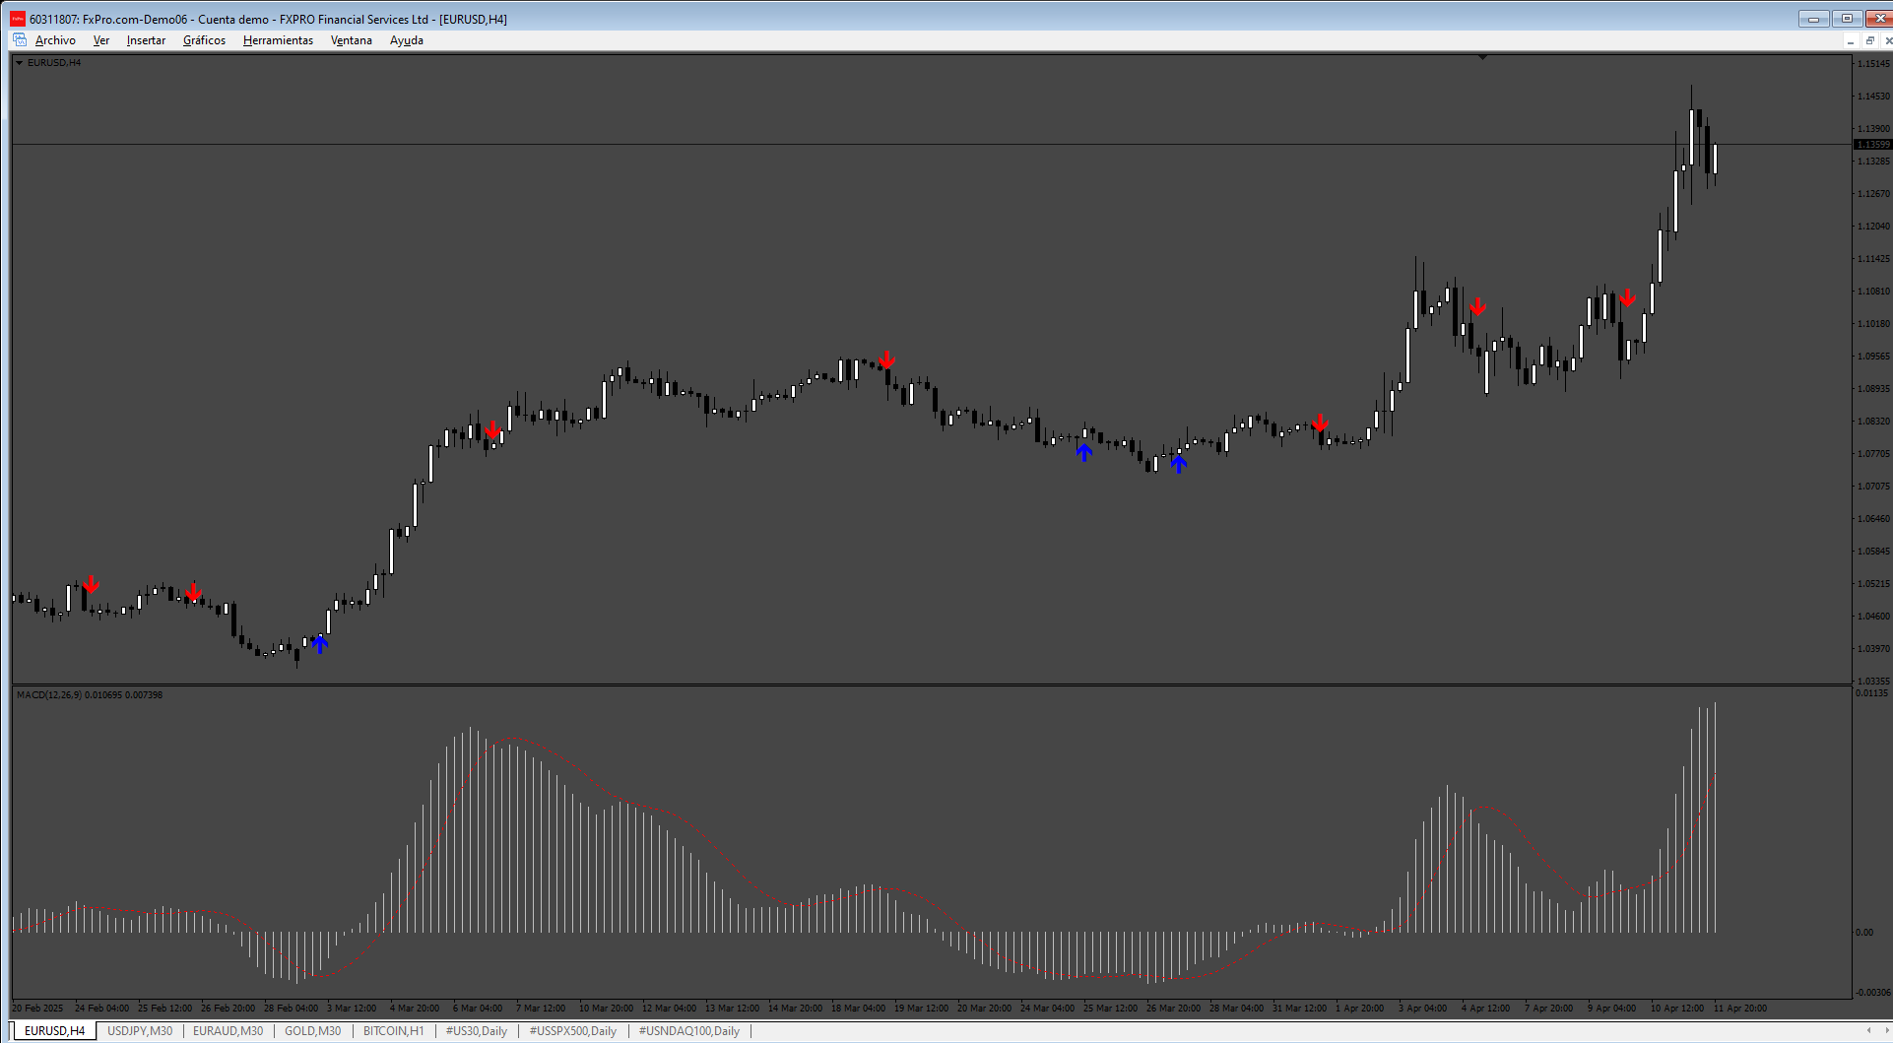
Task: Click the 10 Mar 20:00 time label
Action: [606, 1009]
